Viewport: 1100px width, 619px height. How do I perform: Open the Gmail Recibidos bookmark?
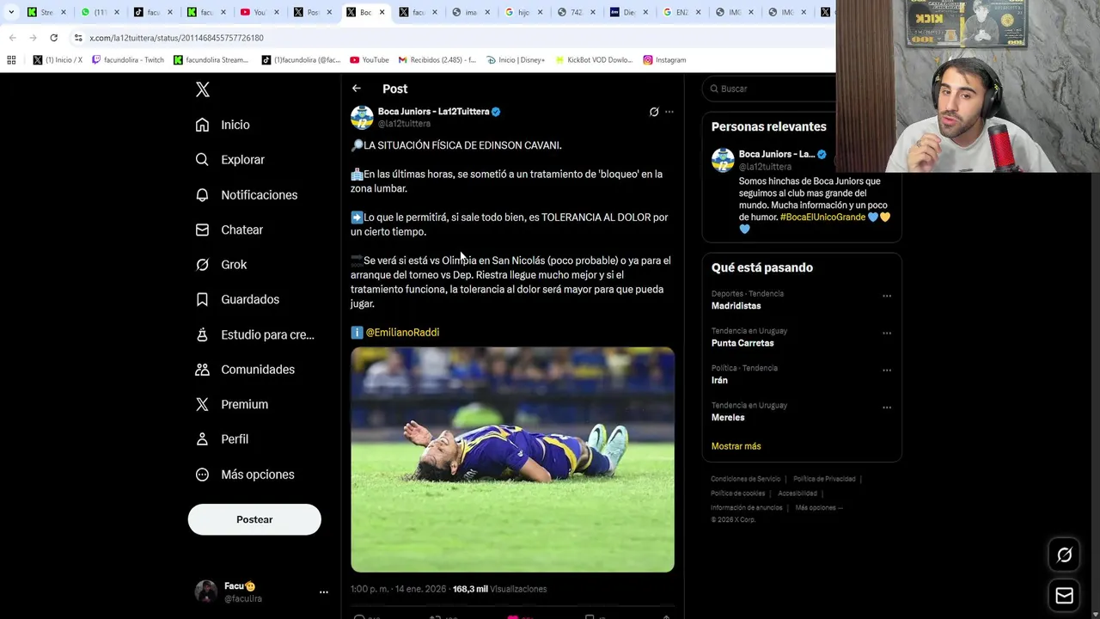(437, 60)
